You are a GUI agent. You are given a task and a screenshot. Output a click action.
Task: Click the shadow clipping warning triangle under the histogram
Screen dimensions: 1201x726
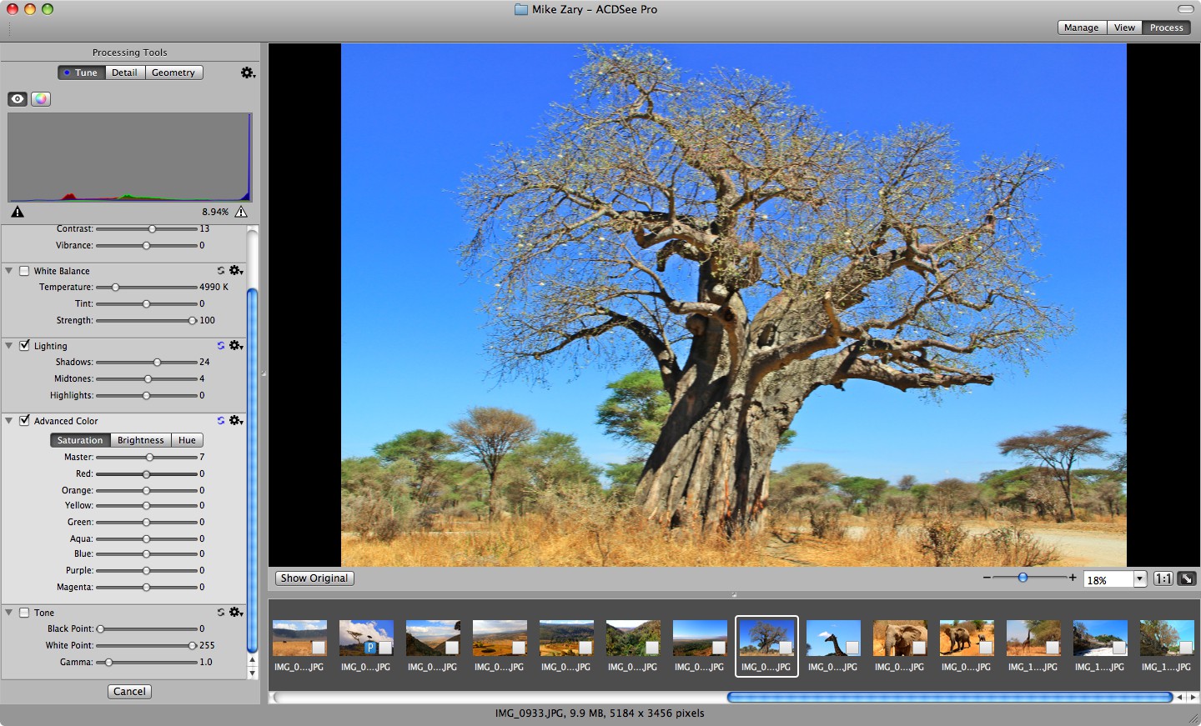pos(17,212)
